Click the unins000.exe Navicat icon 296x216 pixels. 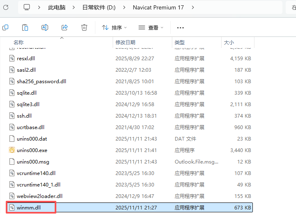click(12, 150)
